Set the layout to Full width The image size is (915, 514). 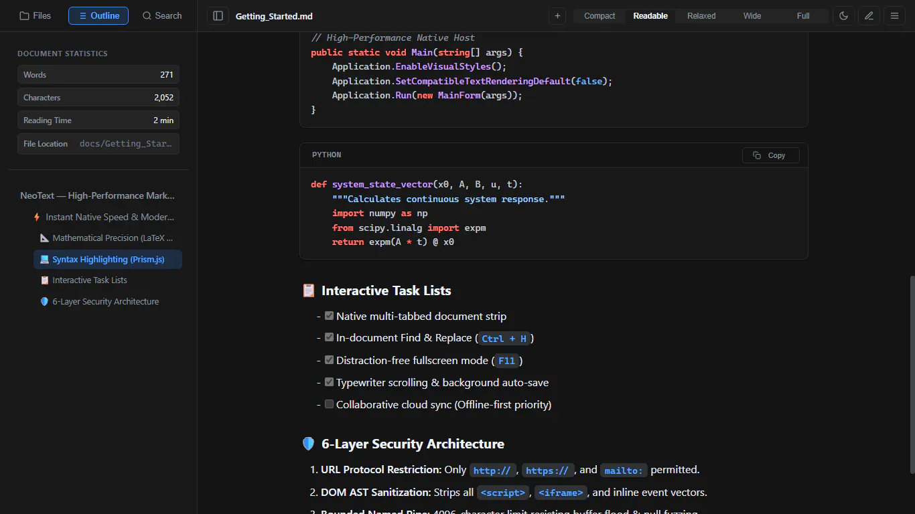803,16
